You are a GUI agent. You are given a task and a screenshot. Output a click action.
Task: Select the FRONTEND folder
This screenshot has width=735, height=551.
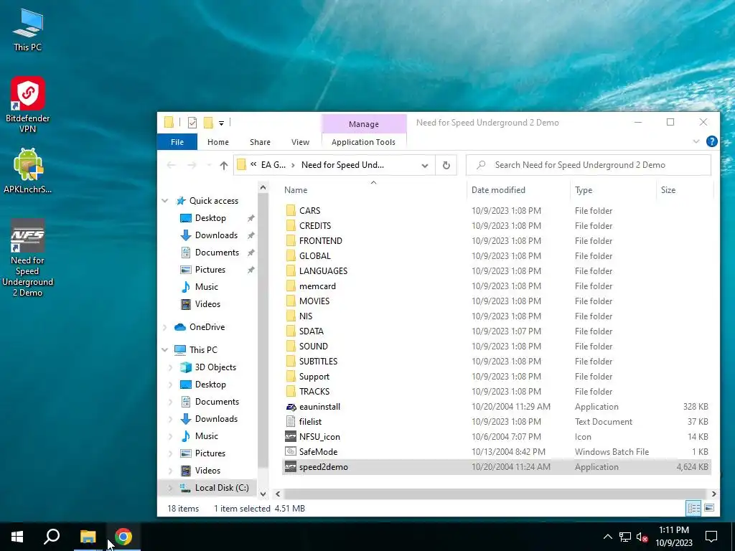click(x=321, y=241)
